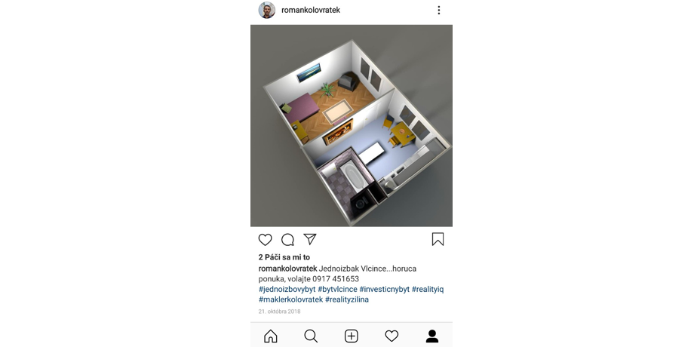Open the #jednoizbovybyt hashtag

click(x=287, y=290)
